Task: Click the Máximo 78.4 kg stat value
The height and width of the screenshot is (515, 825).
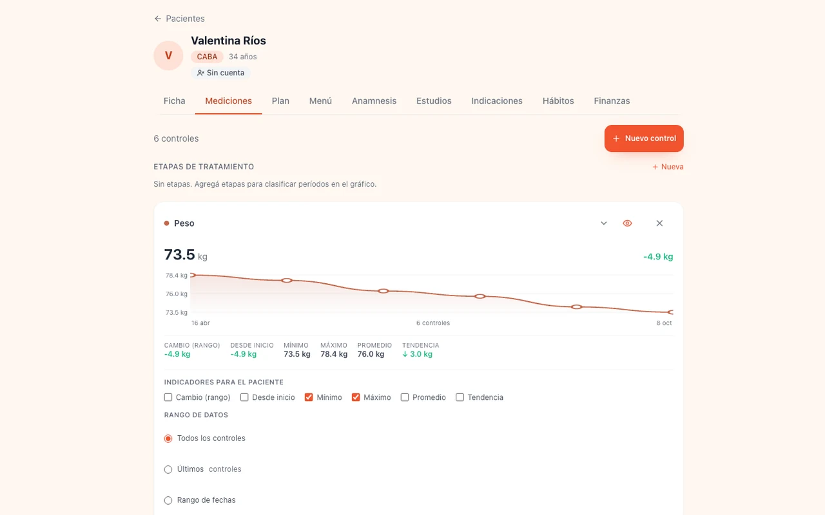Action: click(x=334, y=354)
